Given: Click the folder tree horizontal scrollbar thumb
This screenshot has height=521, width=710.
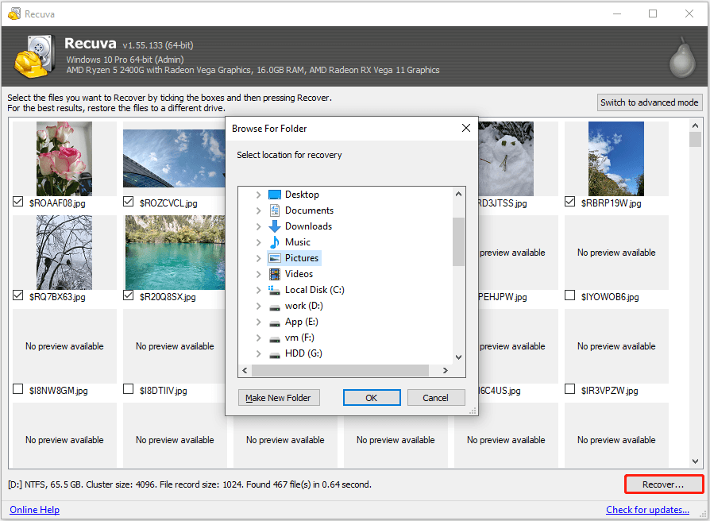Looking at the screenshot, I should point(340,370).
